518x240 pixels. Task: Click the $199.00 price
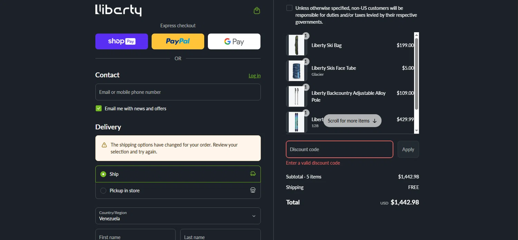coord(405,45)
